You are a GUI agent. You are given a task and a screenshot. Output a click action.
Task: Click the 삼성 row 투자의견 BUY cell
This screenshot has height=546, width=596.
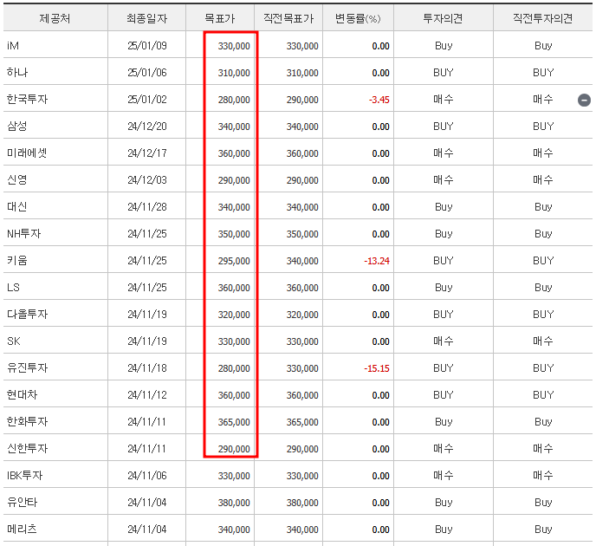pos(444,127)
